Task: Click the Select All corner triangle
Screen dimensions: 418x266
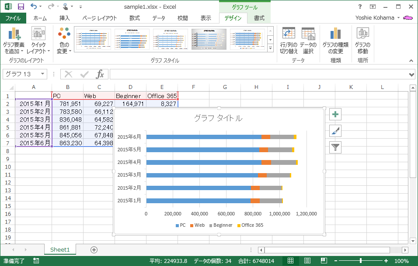Action: pyautogui.click(x=11, y=87)
